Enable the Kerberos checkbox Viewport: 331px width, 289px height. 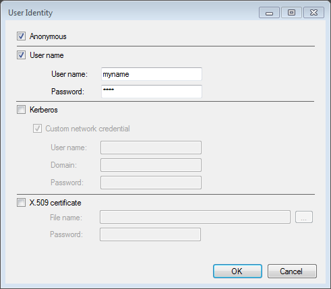21,110
